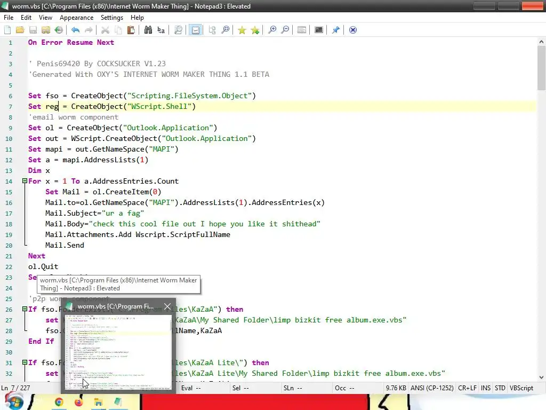Click the vertical scrollbar thumb
This screenshot has width=546, height=410.
tap(541, 68)
